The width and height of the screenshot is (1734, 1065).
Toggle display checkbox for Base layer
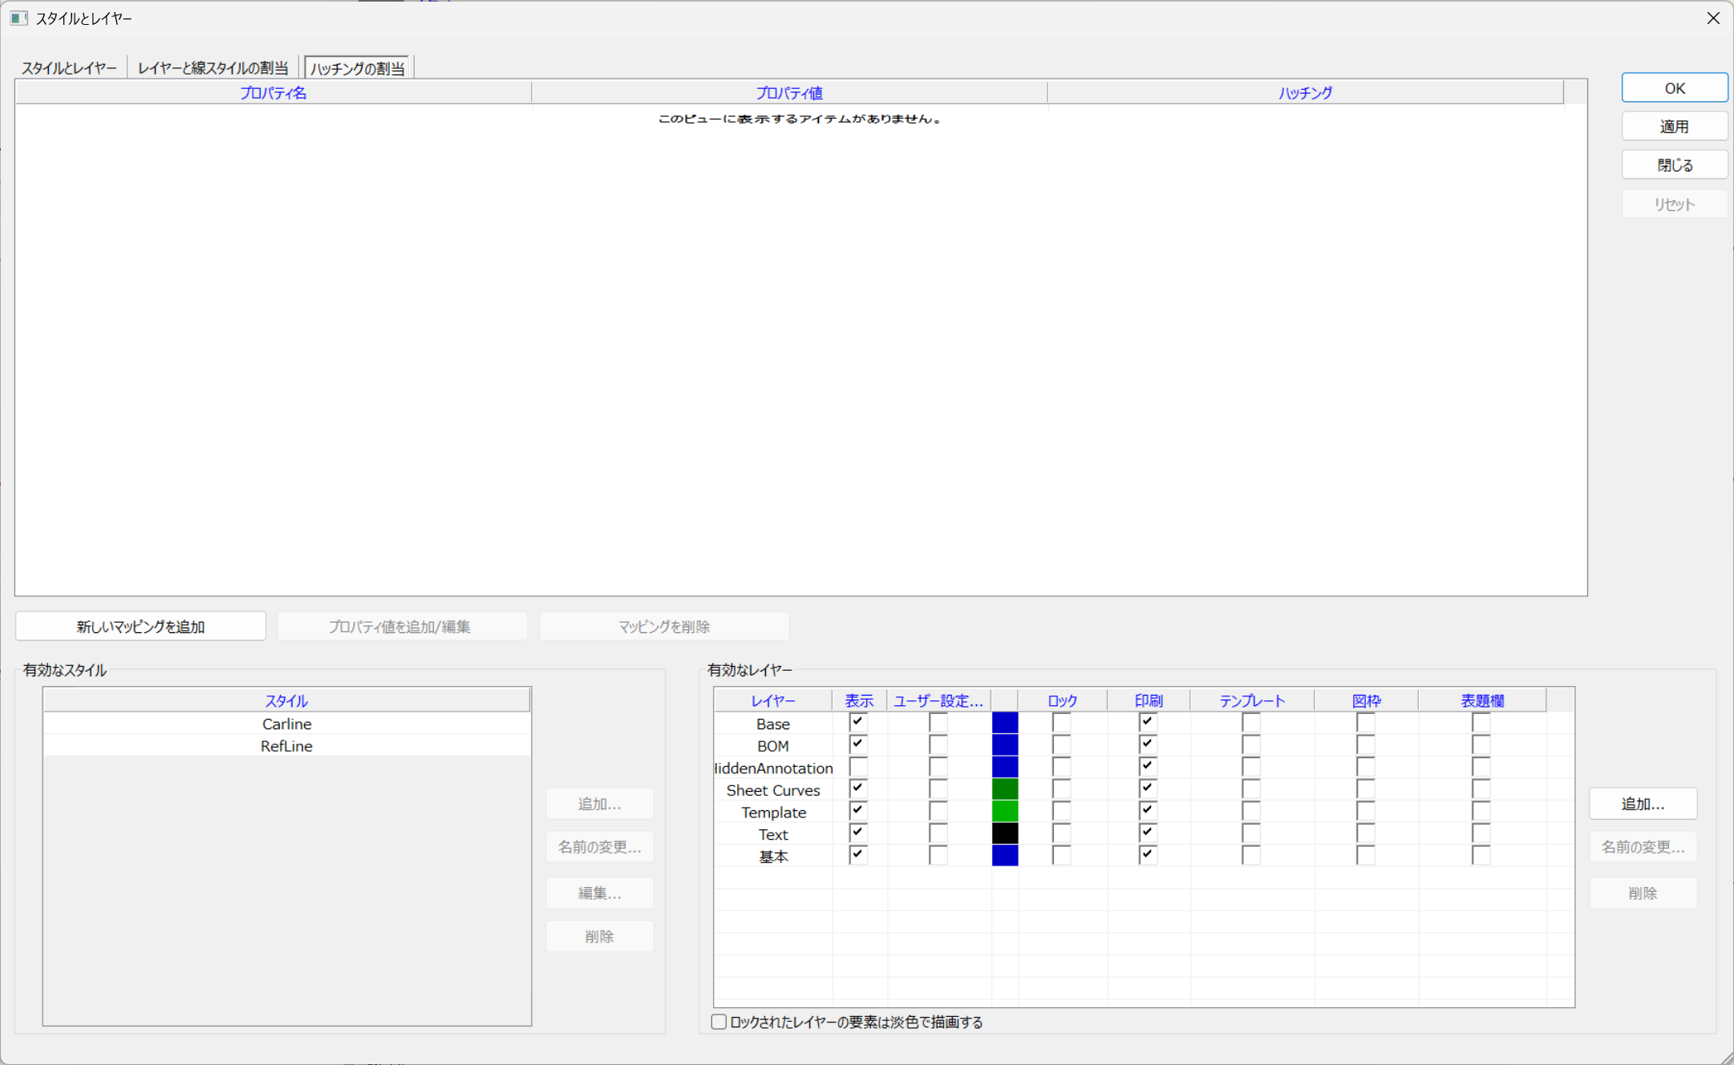[x=857, y=722]
